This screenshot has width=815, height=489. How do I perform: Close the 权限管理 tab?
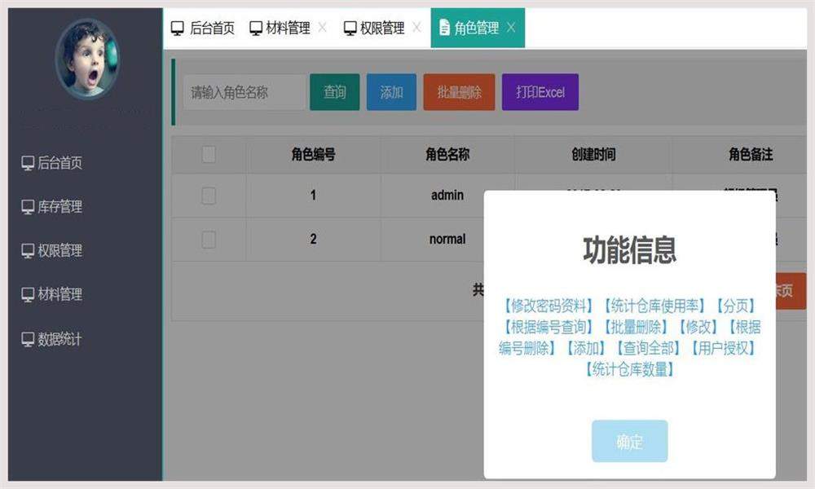click(x=418, y=27)
